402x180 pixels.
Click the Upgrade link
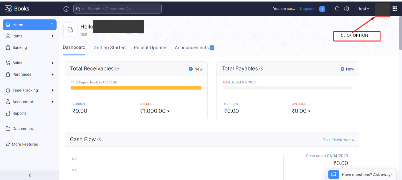(307, 9)
